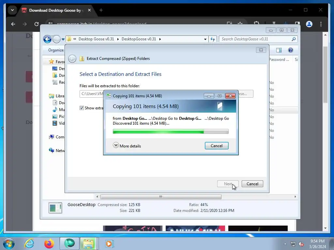The height and width of the screenshot is (250, 334).
Task: Open a new Chrome tab
Action: coord(101,10)
